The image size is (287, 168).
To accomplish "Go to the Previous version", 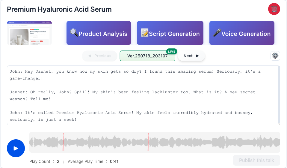I will [100, 56].
